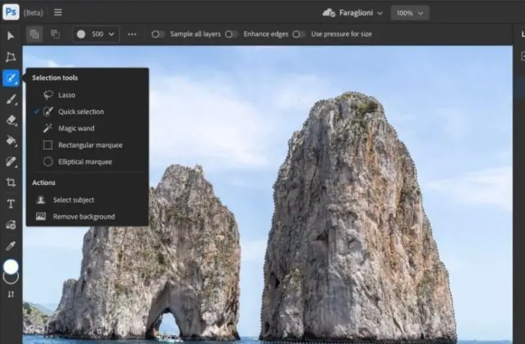
Task: Select the Move tool arrow
Action: click(11, 36)
